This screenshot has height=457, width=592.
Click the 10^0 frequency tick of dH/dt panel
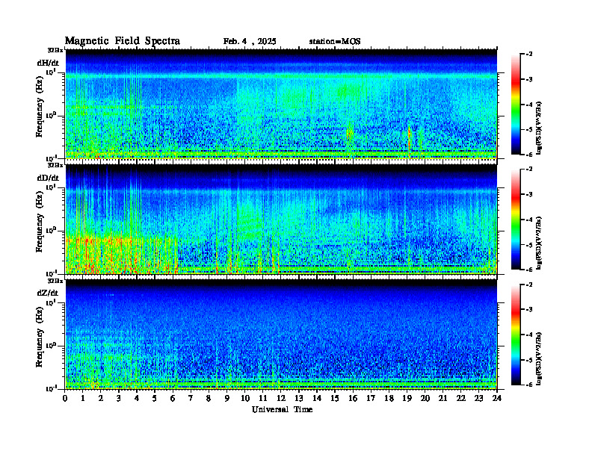tap(52, 115)
